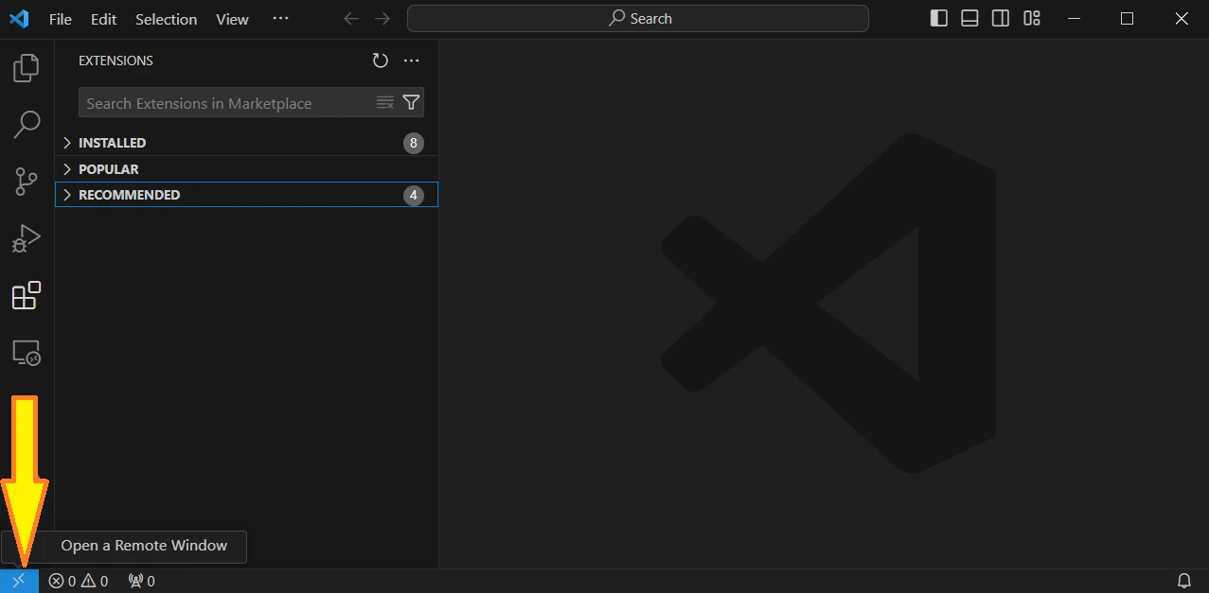Click the forwarded ports status item

[x=141, y=581]
